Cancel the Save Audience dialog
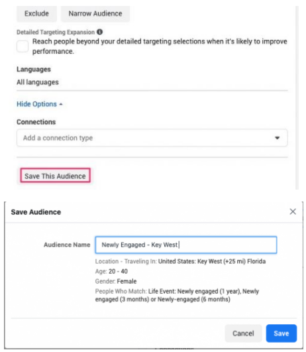This screenshot has width=306, height=352. [243, 333]
